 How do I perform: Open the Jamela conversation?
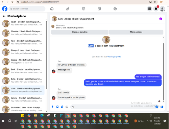23,100
